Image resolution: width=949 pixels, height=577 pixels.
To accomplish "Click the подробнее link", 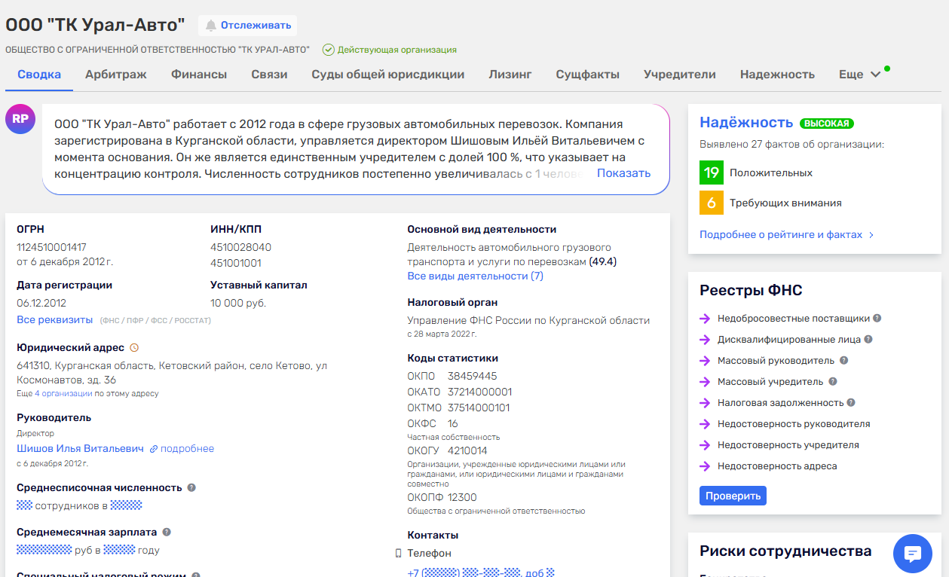I will pyautogui.click(x=187, y=449).
